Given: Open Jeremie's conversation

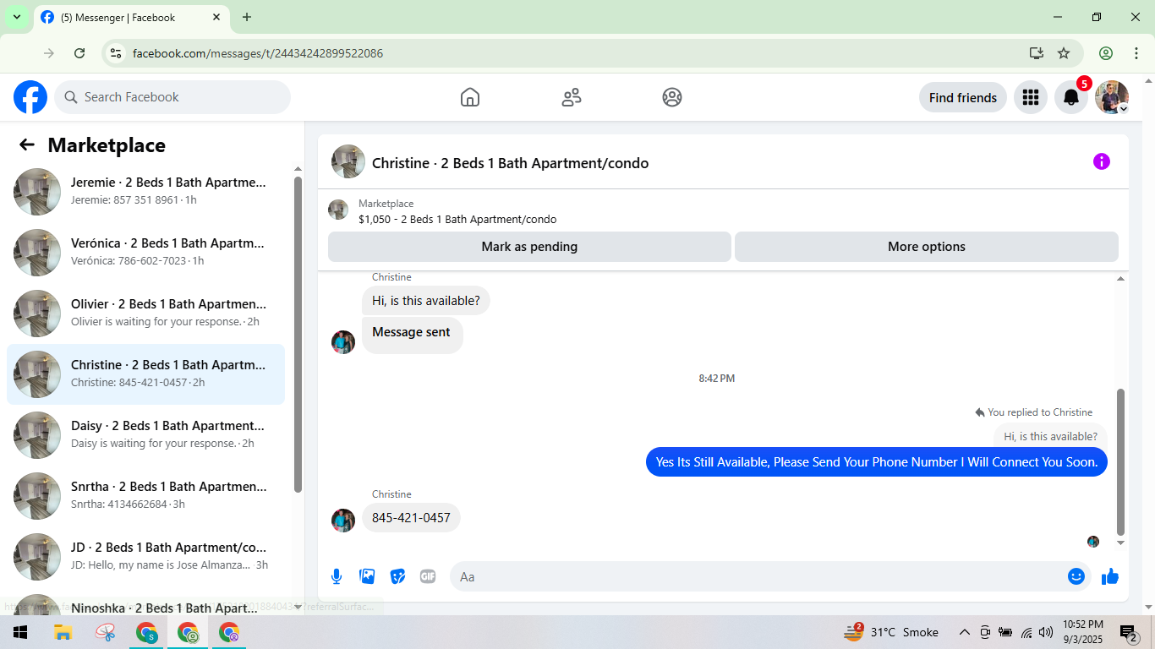Looking at the screenshot, I should click(145, 192).
